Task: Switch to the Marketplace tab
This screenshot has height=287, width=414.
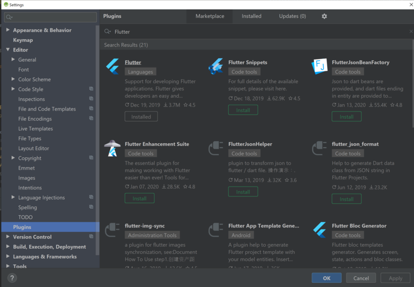Action: pyautogui.click(x=209, y=16)
